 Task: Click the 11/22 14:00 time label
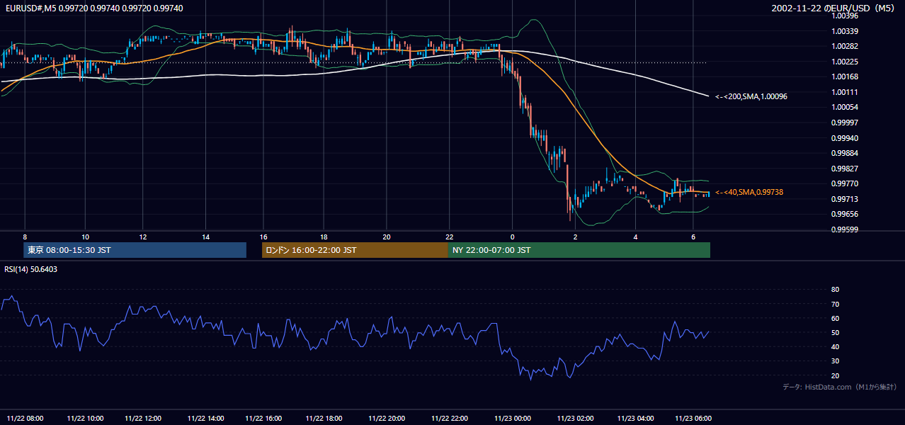pyautogui.click(x=207, y=418)
